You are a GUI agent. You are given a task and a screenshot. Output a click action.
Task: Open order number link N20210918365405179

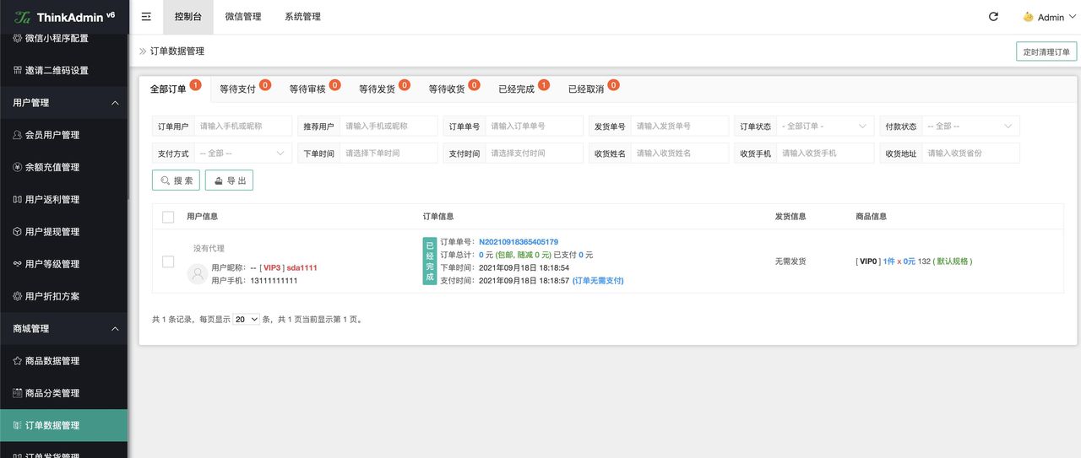pyautogui.click(x=519, y=242)
